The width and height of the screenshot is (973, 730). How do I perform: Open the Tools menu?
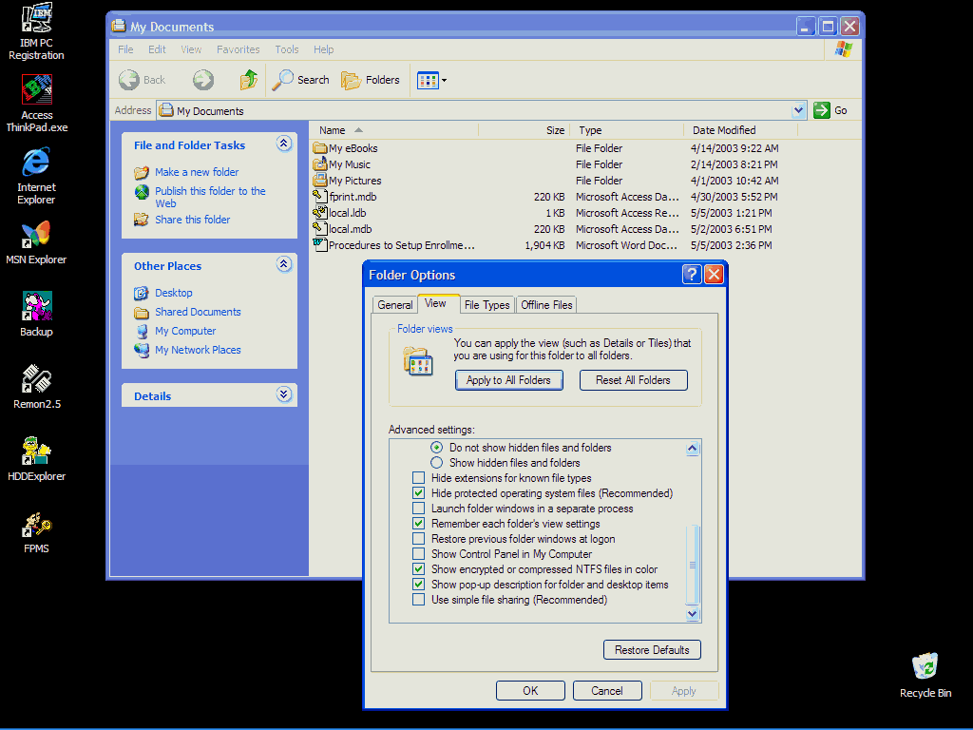pyautogui.click(x=287, y=49)
